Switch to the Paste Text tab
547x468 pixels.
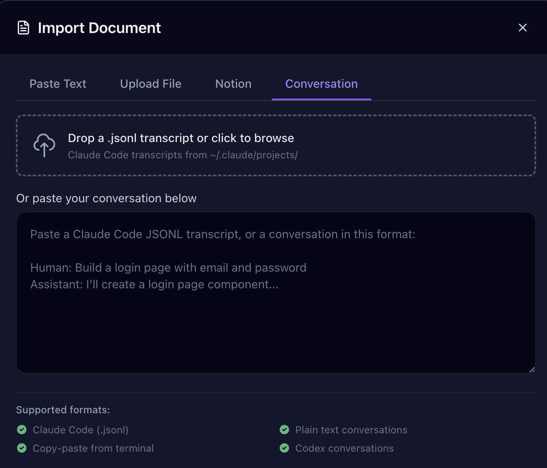(58, 84)
